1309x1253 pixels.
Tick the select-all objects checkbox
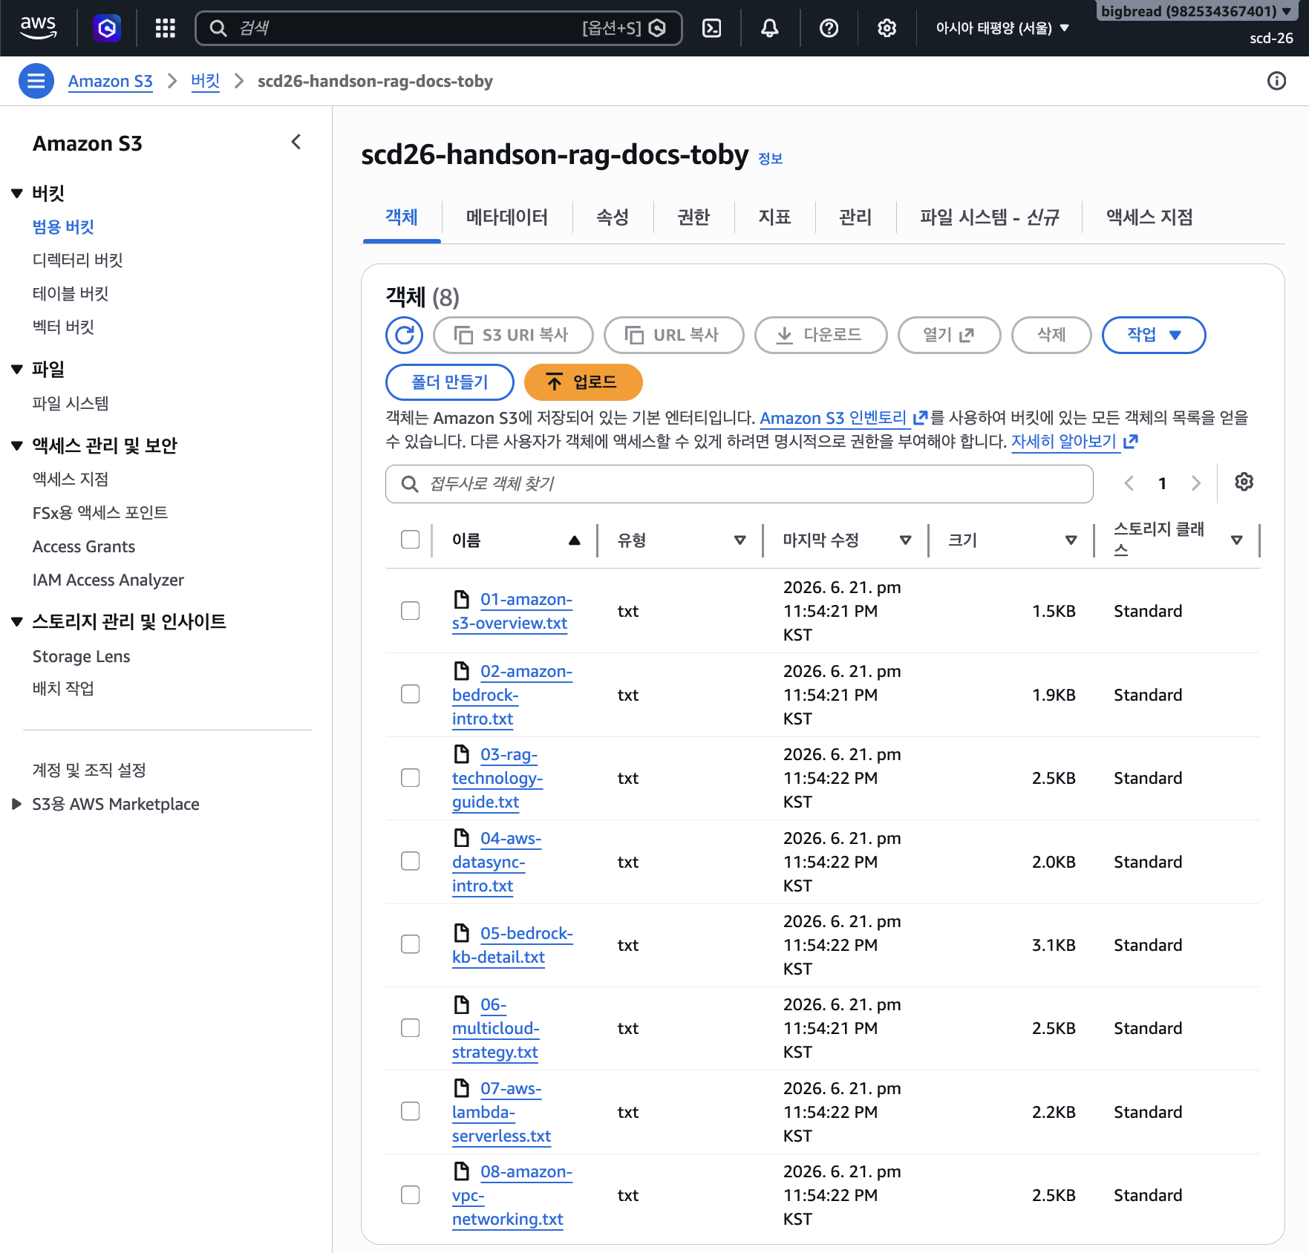pos(410,540)
